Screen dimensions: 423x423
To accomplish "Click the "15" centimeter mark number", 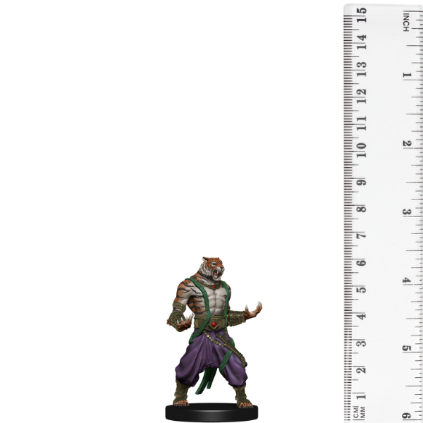I will tap(362, 15).
